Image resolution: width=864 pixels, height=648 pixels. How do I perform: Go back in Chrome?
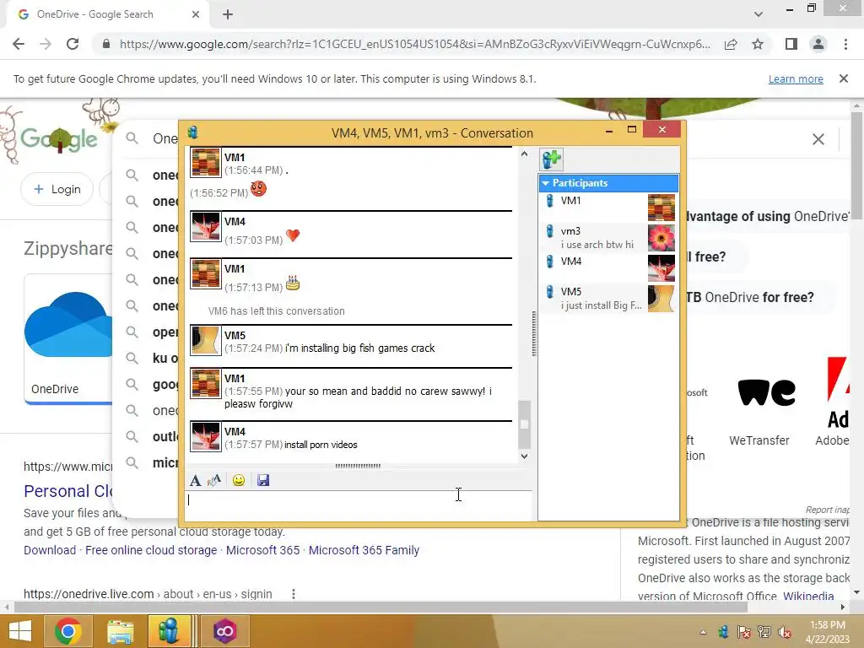click(x=19, y=44)
